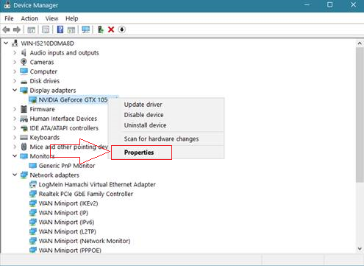Click the red X Uninstall device icon
364x266 pixels.
pos(111,29)
